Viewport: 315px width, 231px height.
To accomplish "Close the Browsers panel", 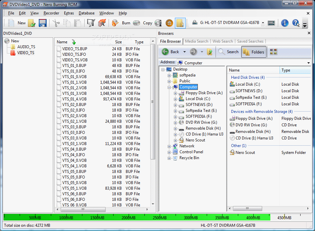I will point(309,33).
